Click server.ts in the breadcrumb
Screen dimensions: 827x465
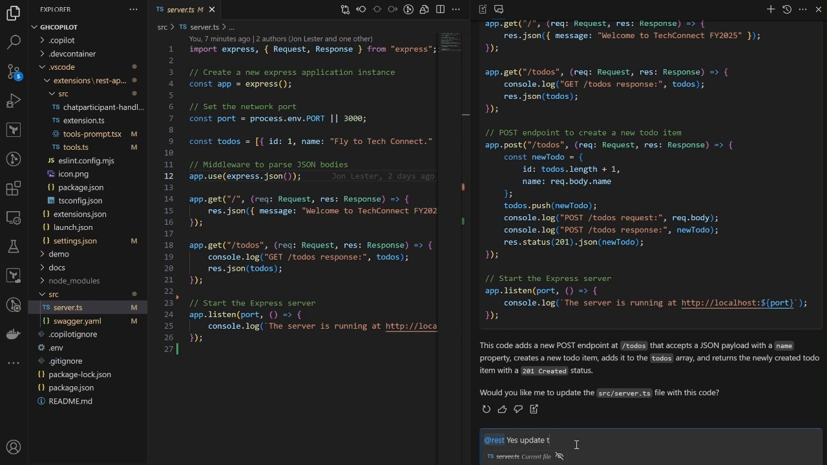tap(204, 27)
